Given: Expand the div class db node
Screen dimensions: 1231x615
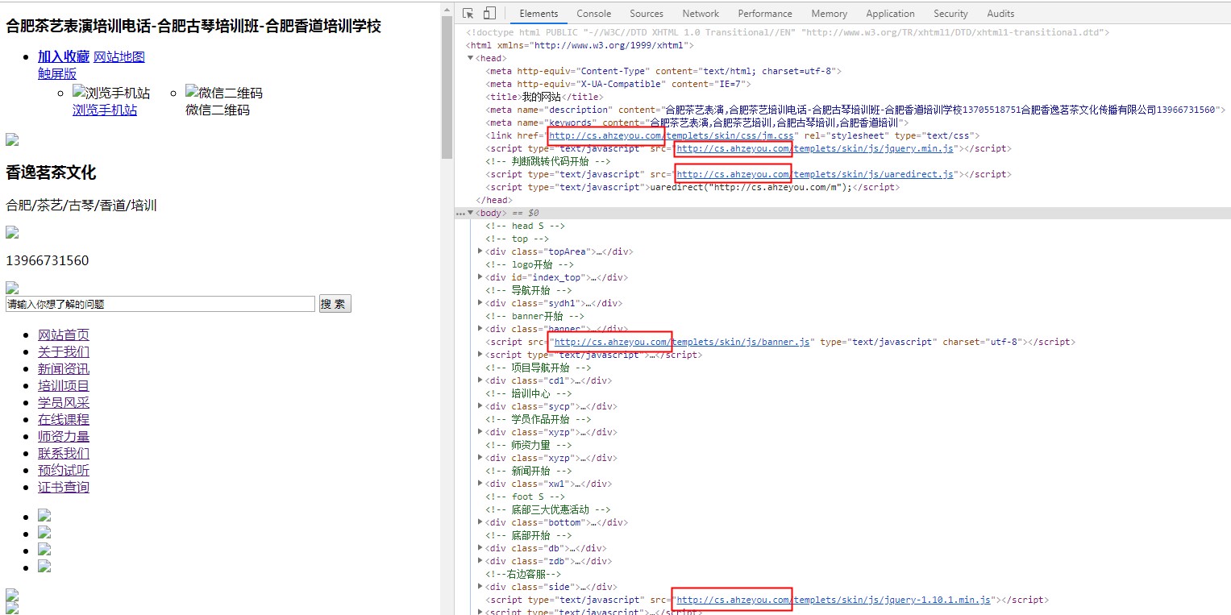Looking at the screenshot, I should tap(480, 548).
